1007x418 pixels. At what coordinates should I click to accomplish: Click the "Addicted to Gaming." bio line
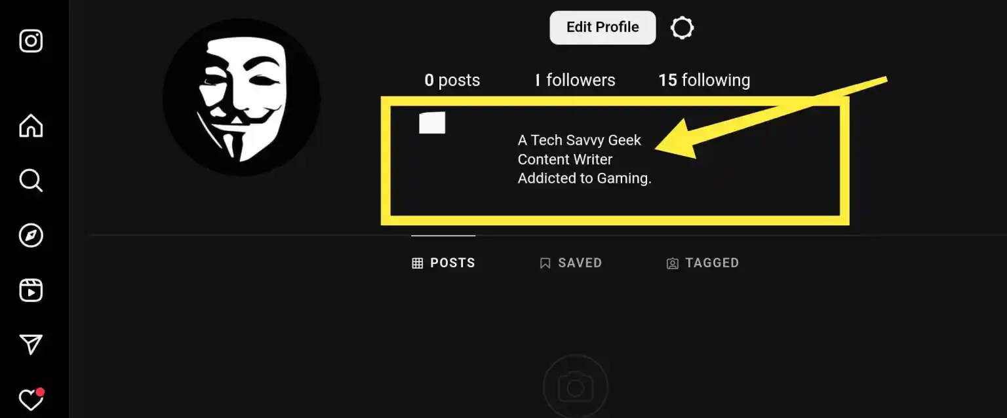pyautogui.click(x=584, y=178)
